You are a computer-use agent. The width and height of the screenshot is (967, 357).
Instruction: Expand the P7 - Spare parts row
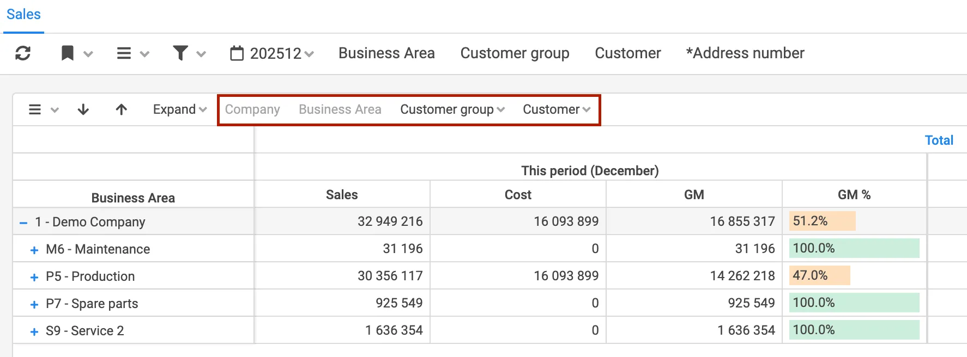coord(34,304)
